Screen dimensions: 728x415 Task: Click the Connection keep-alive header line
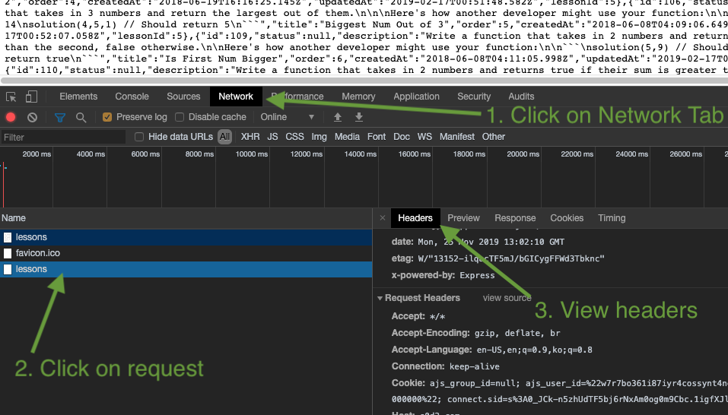tap(445, 366)
